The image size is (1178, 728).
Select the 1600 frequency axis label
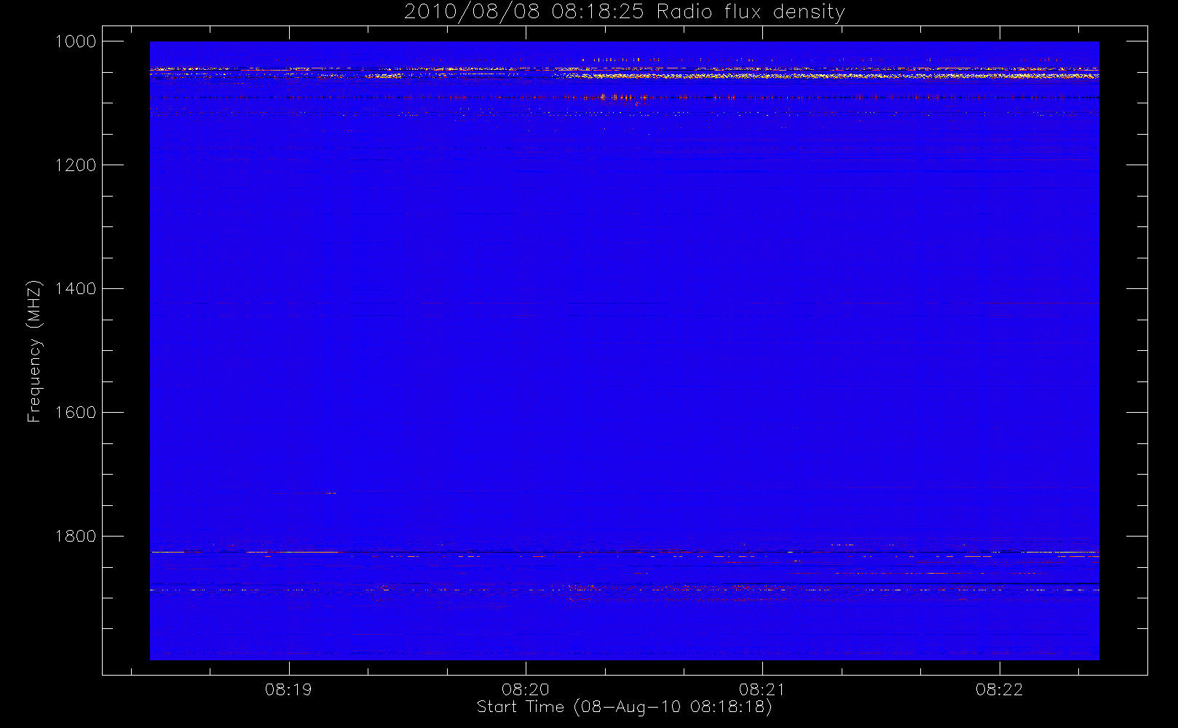pos(76,413)
